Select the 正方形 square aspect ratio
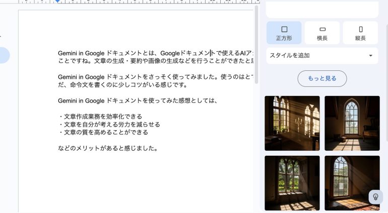The image size is (388, 213). [284, 33]
